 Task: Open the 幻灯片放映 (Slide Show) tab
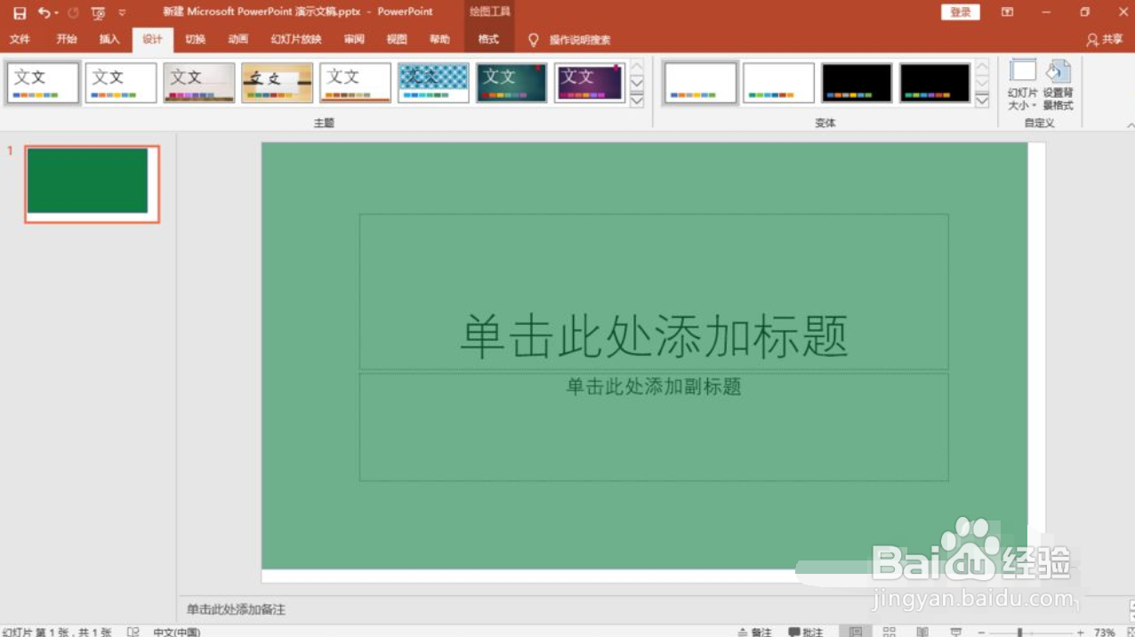[294, 39]
